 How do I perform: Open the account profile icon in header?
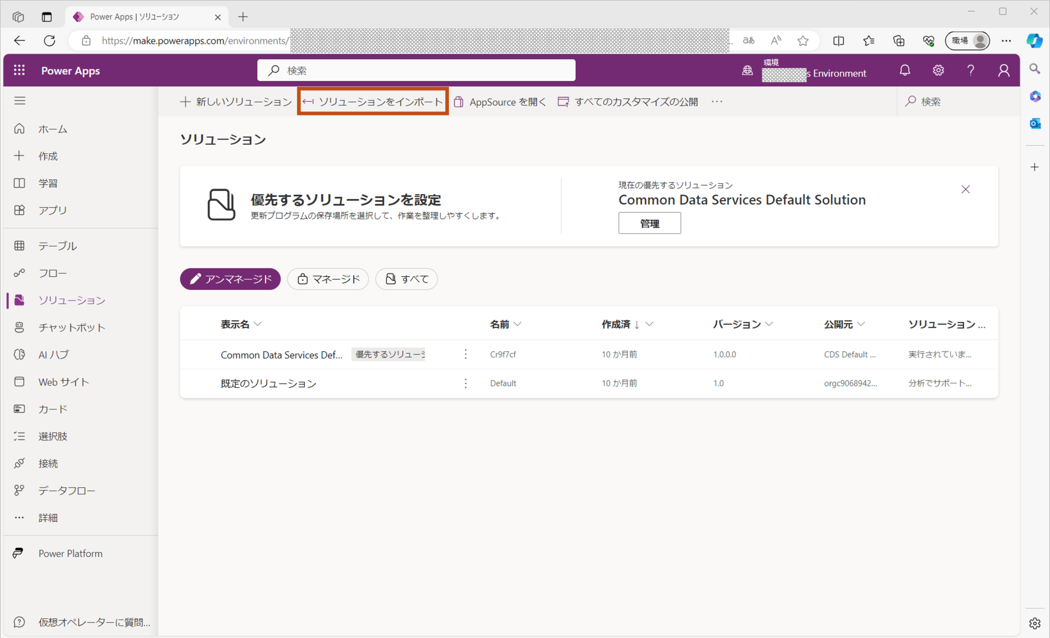[1004, 71]
